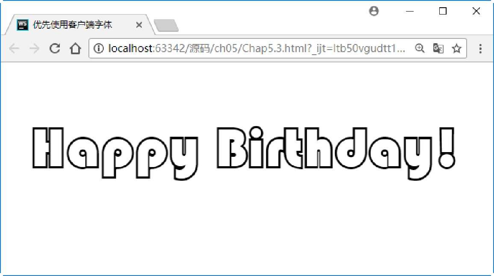Image resolution: width=494 pixels, height=276 pixels.
Task: Open the Chrome three-dot menu
Action: click(x=480, y=49)
